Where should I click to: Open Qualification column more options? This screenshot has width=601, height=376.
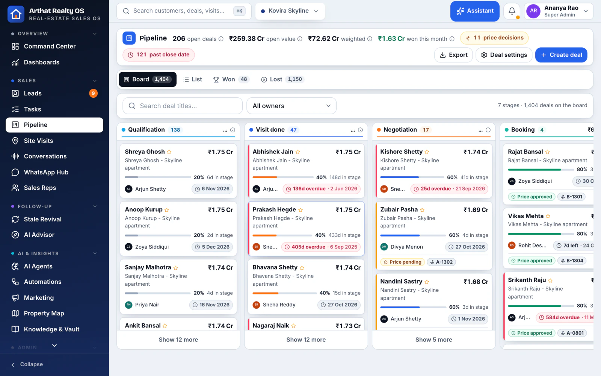(x=225, y=130)
